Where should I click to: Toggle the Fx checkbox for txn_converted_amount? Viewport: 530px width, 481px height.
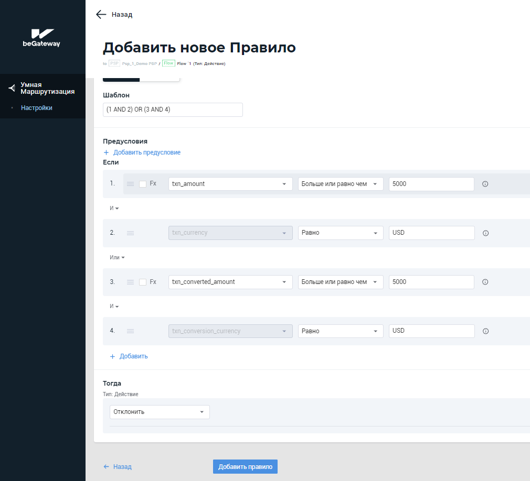pos(143,282)
